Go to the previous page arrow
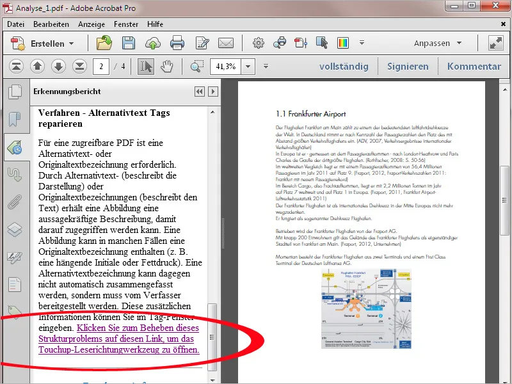Viewport: 512px width, 384px height. click(37, 67)
